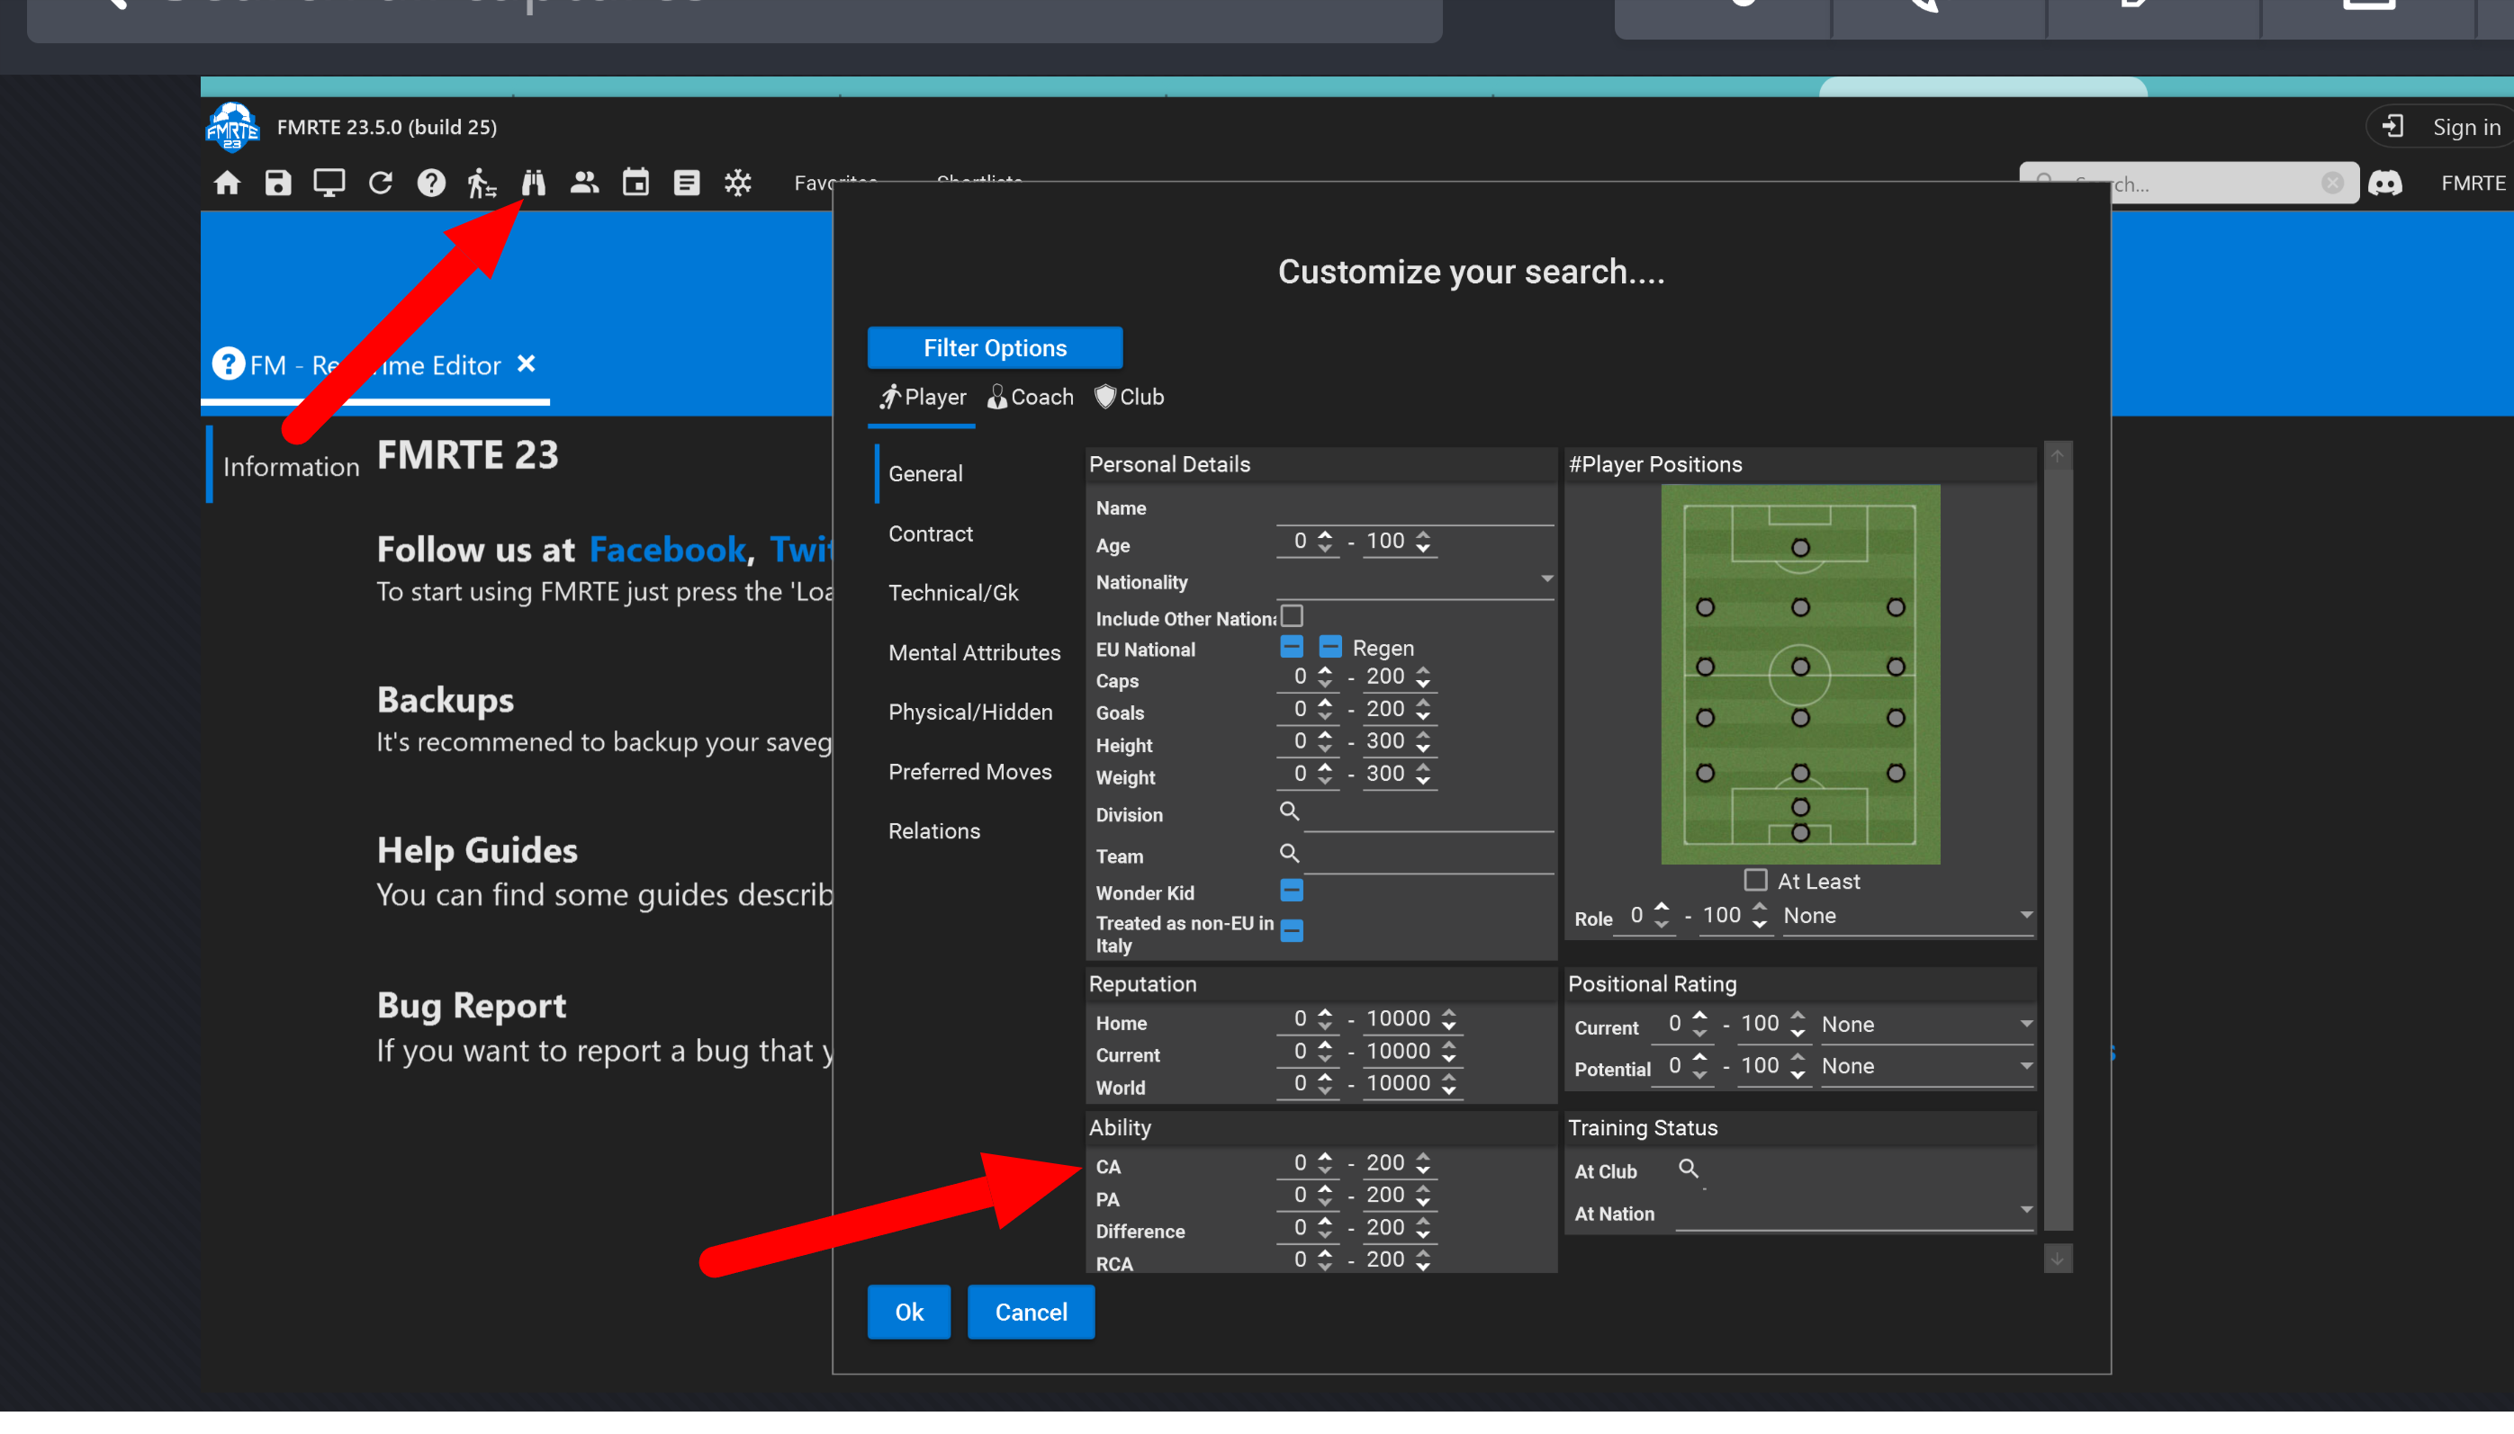
Task: Open Nationality dropdown
Action: pos(1415,581)
